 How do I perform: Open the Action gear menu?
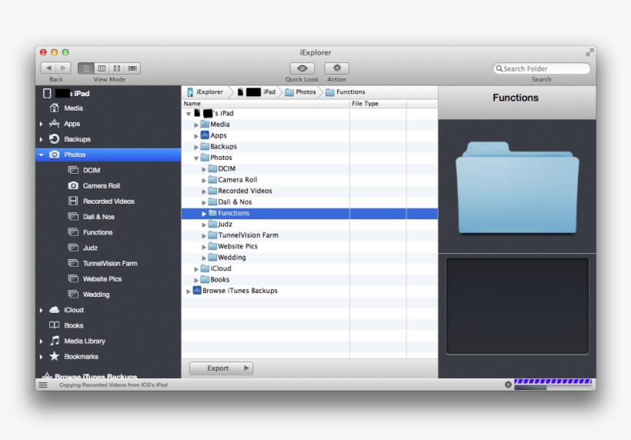pyautogui.click(x=336, y=68)
